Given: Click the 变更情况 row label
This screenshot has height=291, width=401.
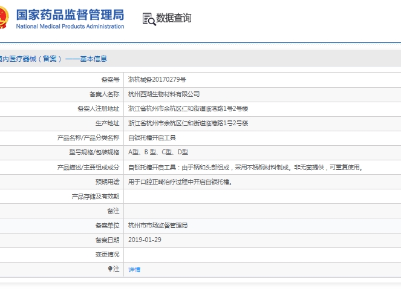Looking at the screenshot, I should (108, 255).
